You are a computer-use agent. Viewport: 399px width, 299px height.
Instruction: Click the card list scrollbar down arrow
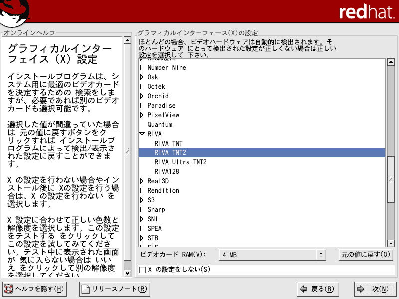click(x=391, y=243)
